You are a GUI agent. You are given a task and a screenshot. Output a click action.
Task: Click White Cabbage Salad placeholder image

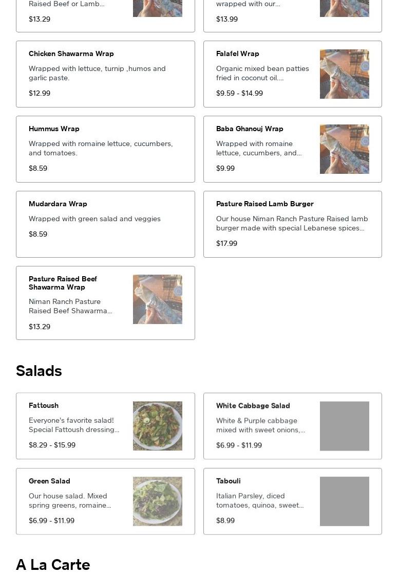344,426
